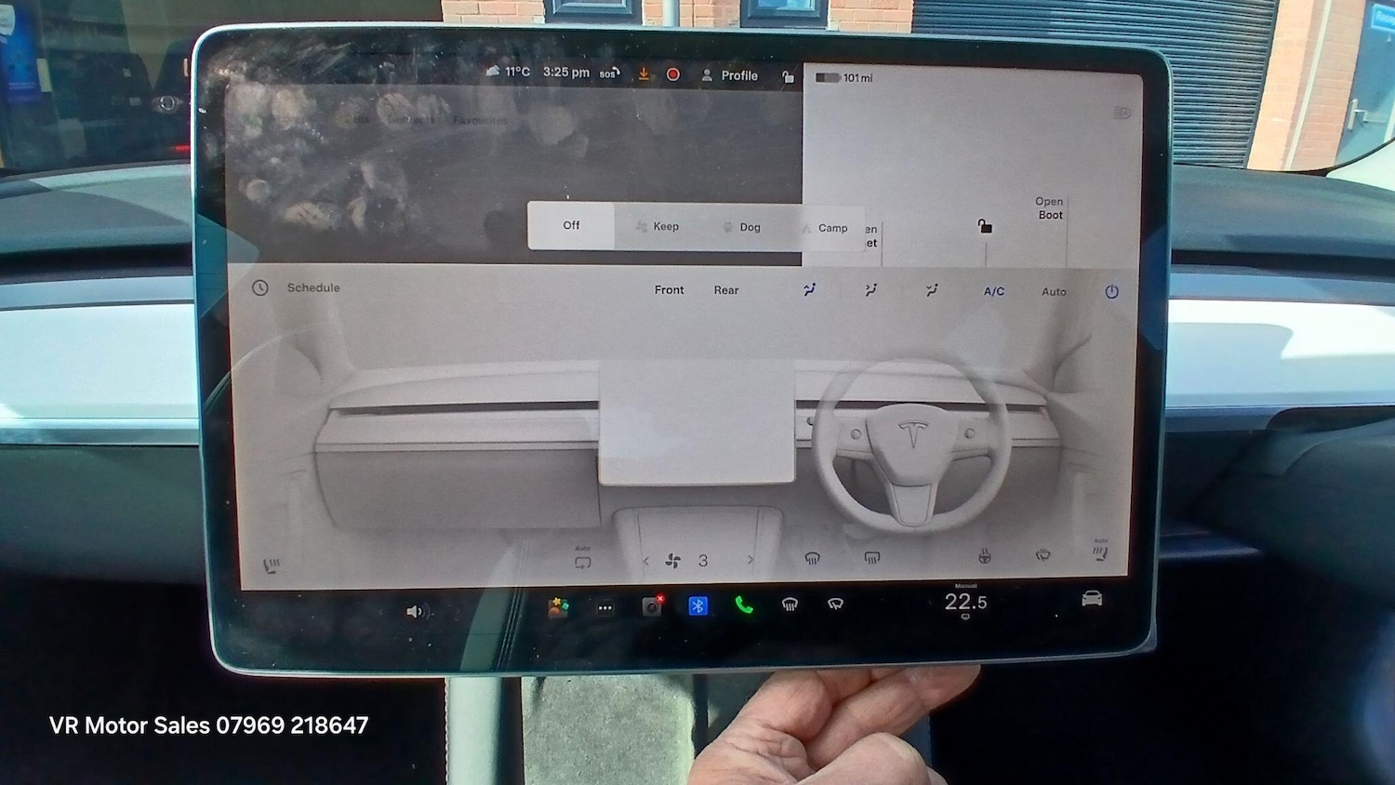Open the phone app via green handset icon
Image resolution: width=1395 pixels, height=785 pixels.
tap(743, 605)
